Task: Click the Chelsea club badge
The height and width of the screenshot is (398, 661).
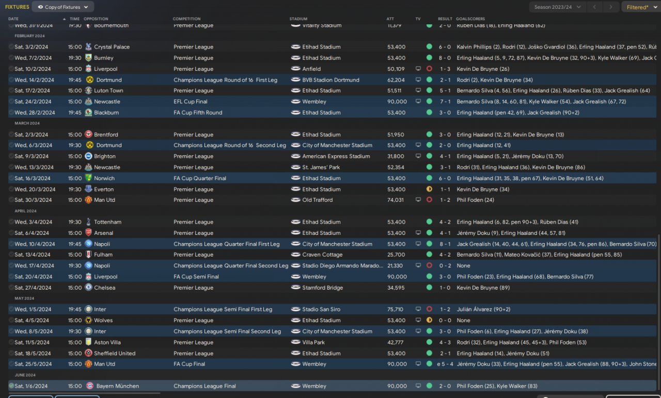Action: (x=88, y=288)
